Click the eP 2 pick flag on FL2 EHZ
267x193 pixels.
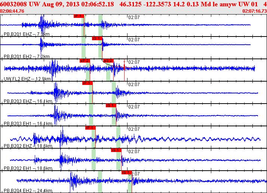coord(85,61)
